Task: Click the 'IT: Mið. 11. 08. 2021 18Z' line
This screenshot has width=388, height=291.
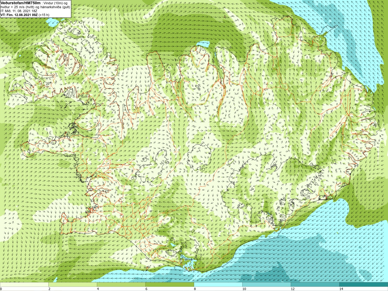Action: point(19,11)
